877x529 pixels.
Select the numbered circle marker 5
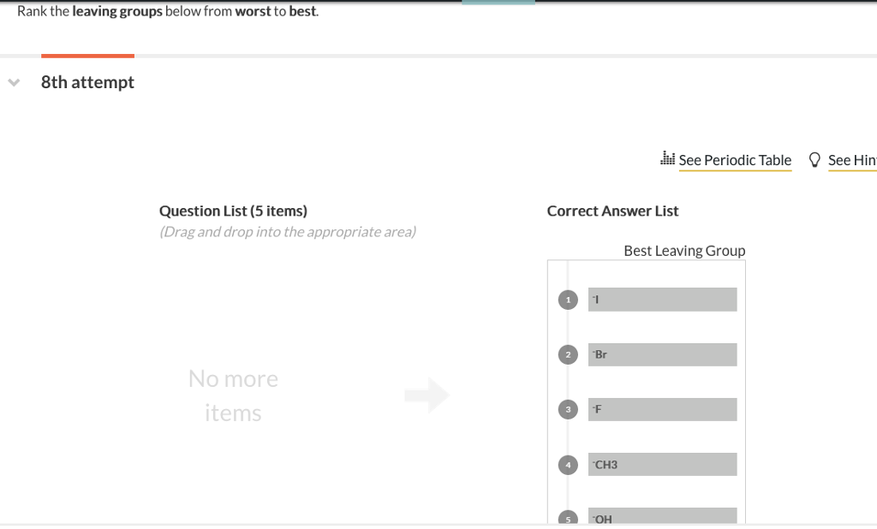click(568, 519)
